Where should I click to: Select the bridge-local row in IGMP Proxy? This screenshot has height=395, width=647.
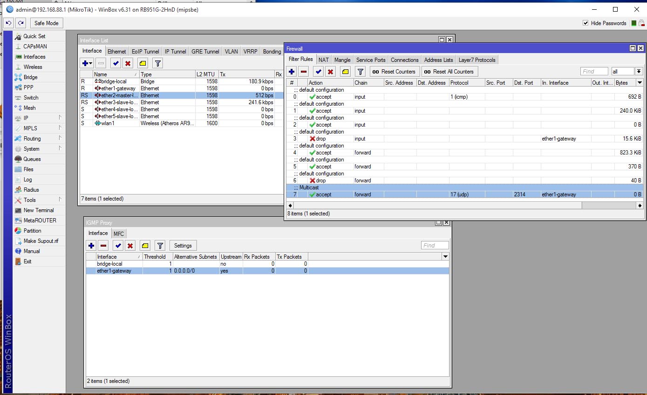(x=267, y=264)
